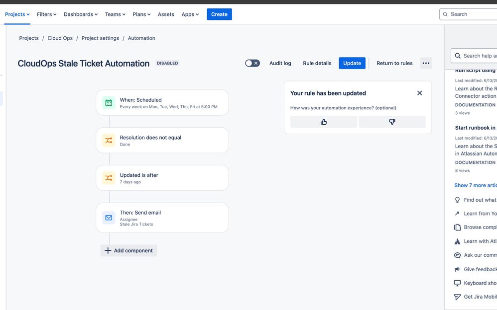Expand the Teams dropdown
Image resolution: width=497 pixels, height=310 pixels.
tap(115, 14)
